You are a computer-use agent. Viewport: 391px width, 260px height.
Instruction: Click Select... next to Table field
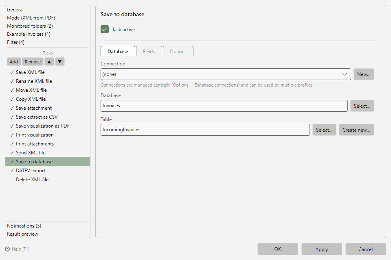[324, 130]
